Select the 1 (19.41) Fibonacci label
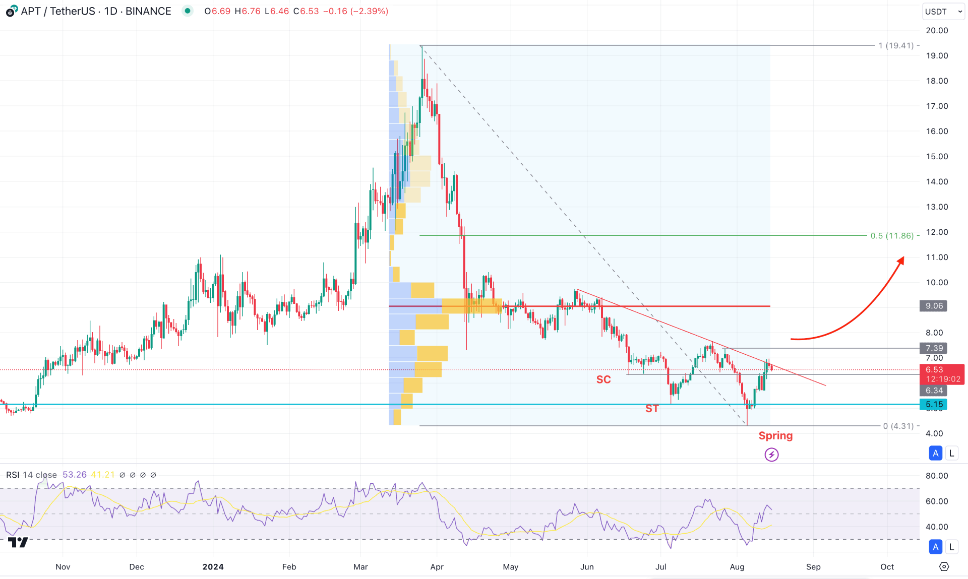Image resolution: width=968 pixels, height=579 pixels. coord(896,45)
